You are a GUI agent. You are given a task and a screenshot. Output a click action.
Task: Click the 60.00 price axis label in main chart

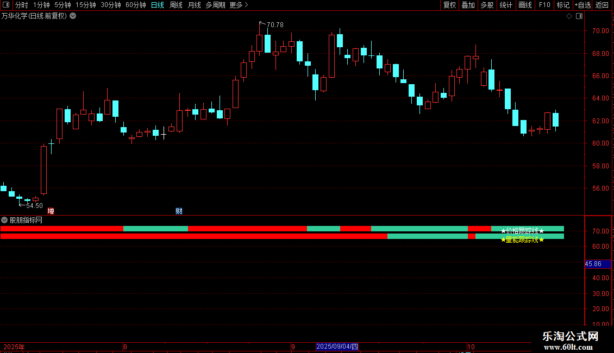(x=600, y=143)
